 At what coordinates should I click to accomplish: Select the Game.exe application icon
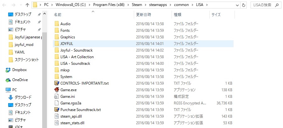(x=57, y=90)
